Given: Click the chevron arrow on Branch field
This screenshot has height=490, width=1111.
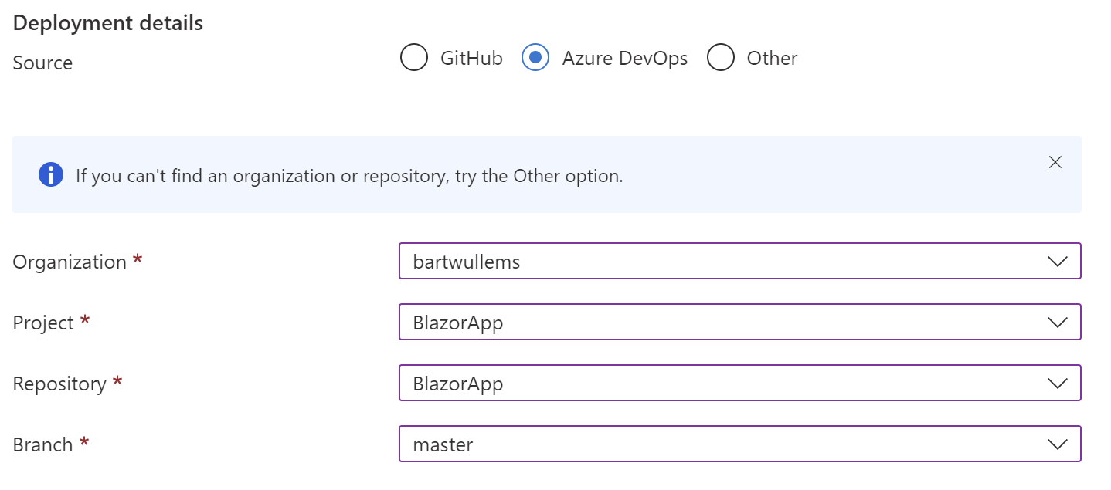Looking at the screenshot, I should coord(1057,444).
